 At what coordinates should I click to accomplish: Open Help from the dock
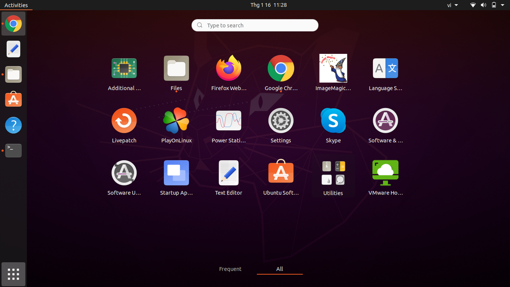pos(13,125)
